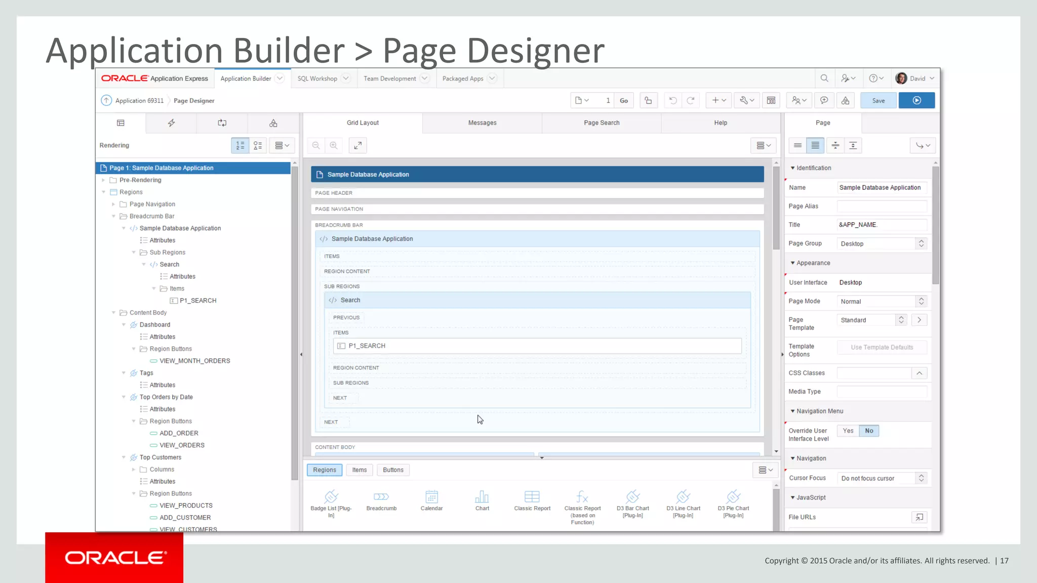
Task: Click the Title field containing &APP_NAME.
Action: (x=882, y=225)
